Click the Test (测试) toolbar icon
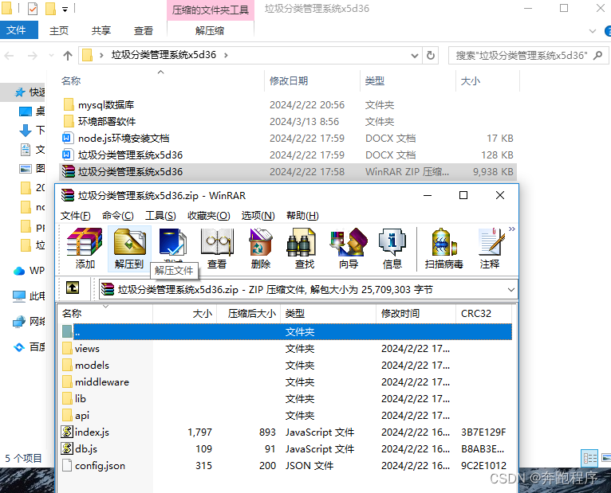 [x=173, y=245]
